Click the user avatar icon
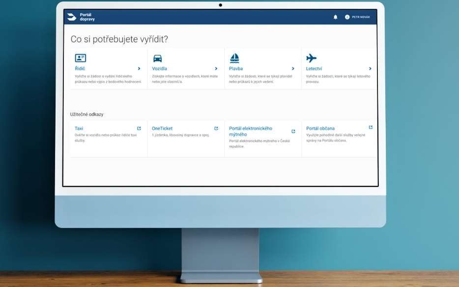This screenshot has height=287, width=459. coord(347,17)
